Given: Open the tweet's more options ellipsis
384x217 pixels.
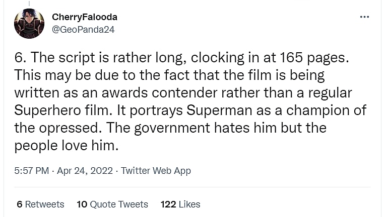Looking at the screenshot, I should (364, 17).
